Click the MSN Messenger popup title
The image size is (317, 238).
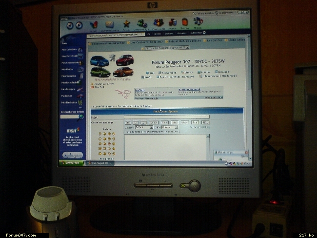point(225,152)
